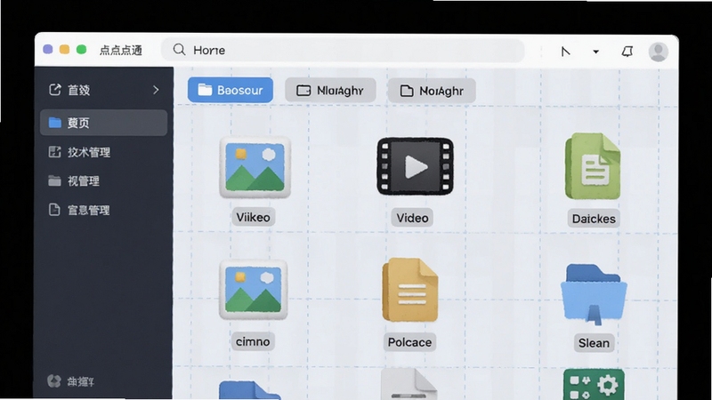
Task: Focus the Home search field
Action: point(344,50)
